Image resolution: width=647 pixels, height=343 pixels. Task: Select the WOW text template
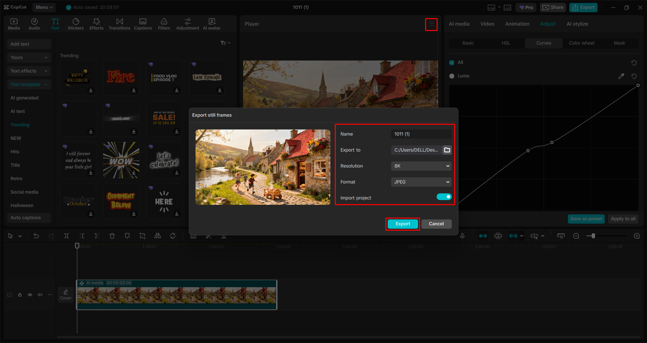click(x=121, y=160)
